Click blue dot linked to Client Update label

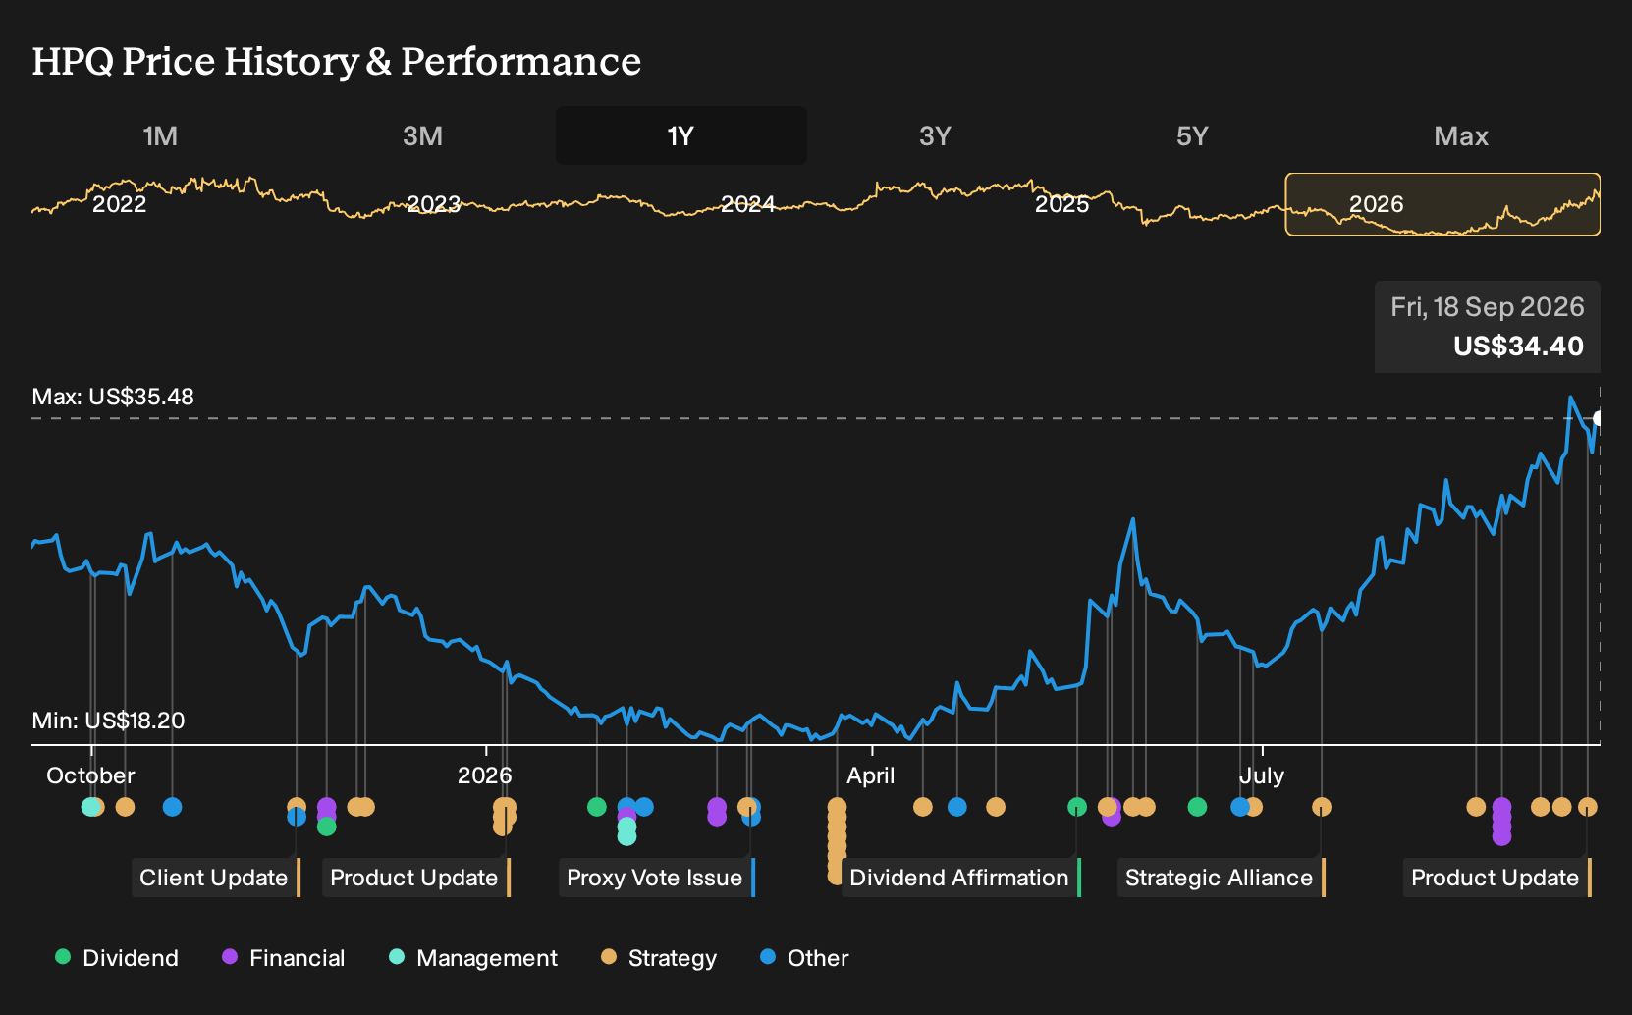[297, 817]
